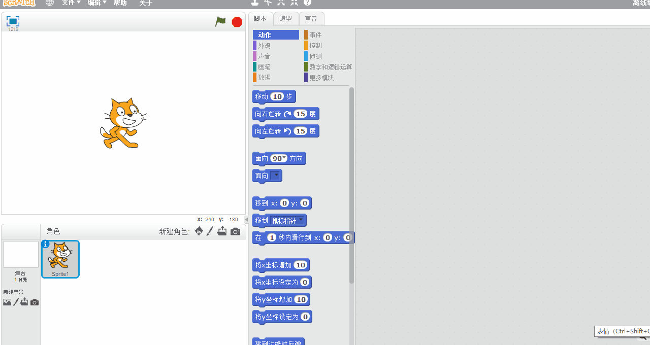This screenshot has width=650, height=345.
Task: Click the blocks palette vertical scrollbar
Action: point(351,185)
